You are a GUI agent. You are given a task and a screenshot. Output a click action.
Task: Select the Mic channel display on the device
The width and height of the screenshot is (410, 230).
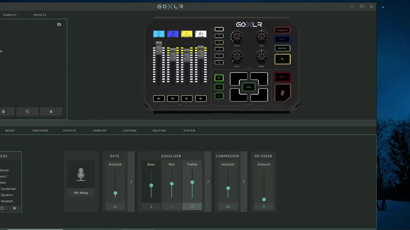click(159, 34)
